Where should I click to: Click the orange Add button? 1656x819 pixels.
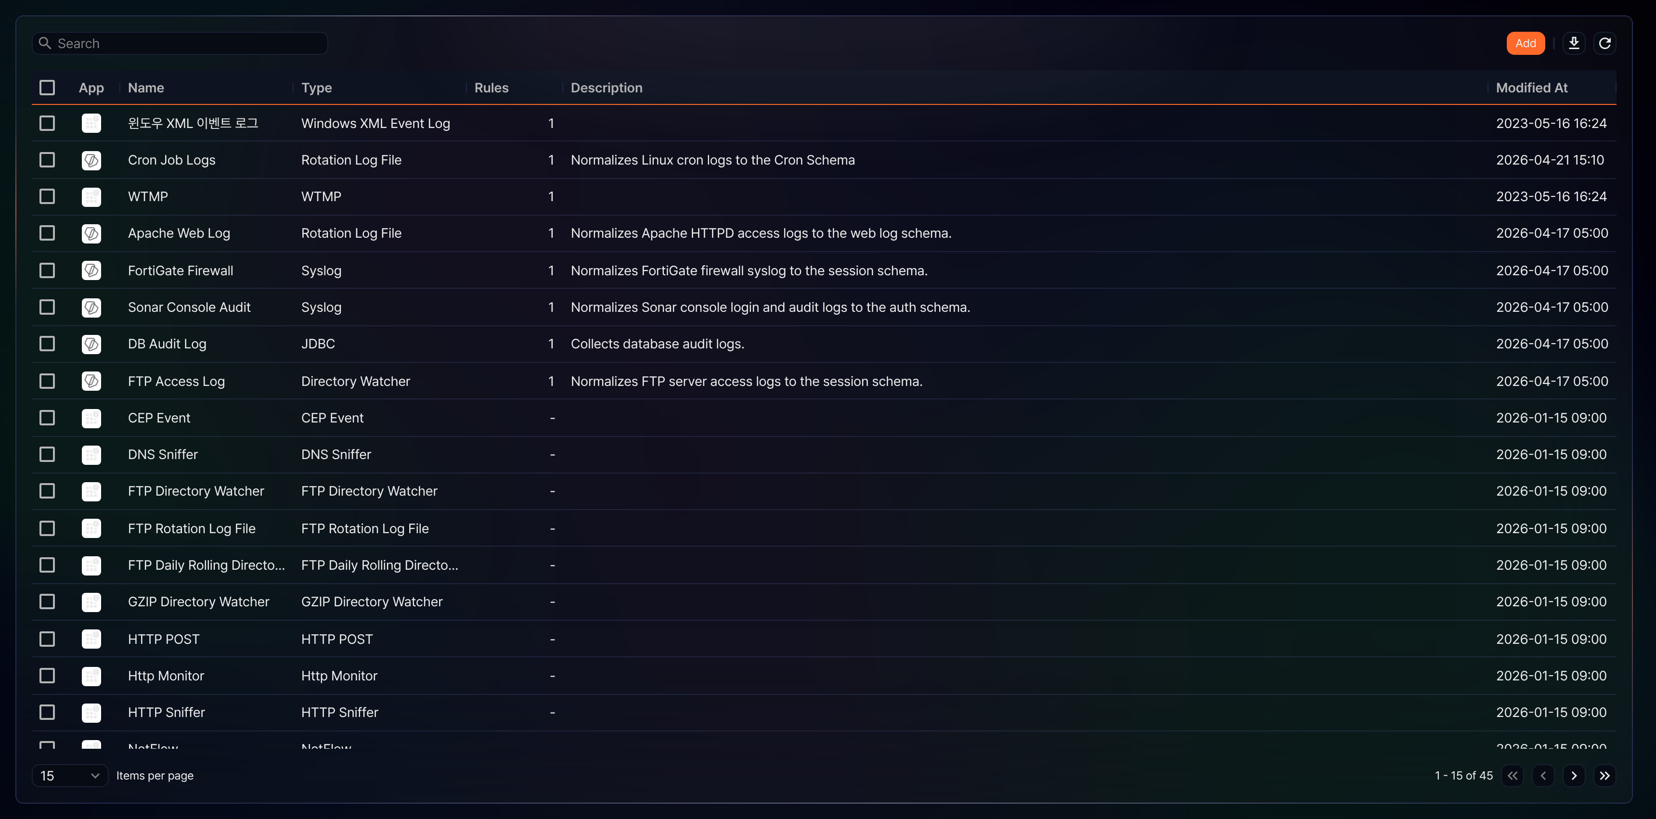point(1526,43)
